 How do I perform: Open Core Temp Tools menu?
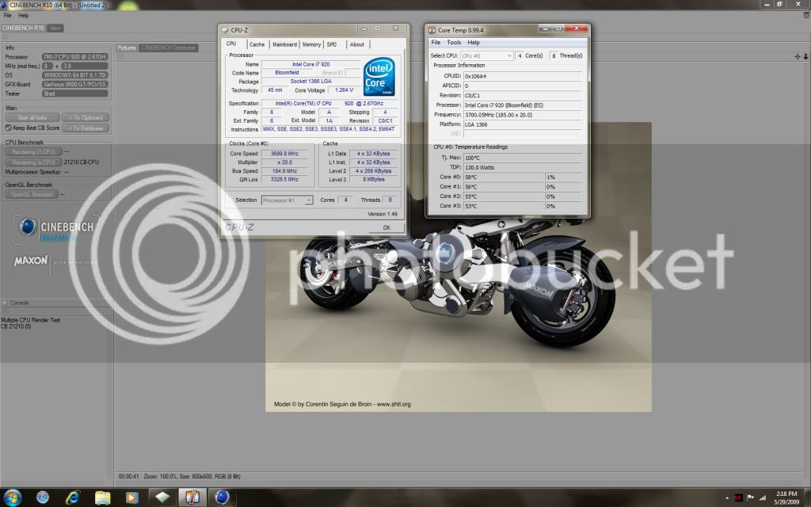pyautogui.click(x=454, y=43)
